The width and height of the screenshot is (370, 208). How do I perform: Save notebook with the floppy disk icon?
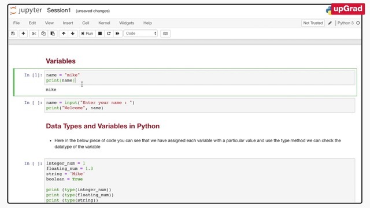[13, 34]
